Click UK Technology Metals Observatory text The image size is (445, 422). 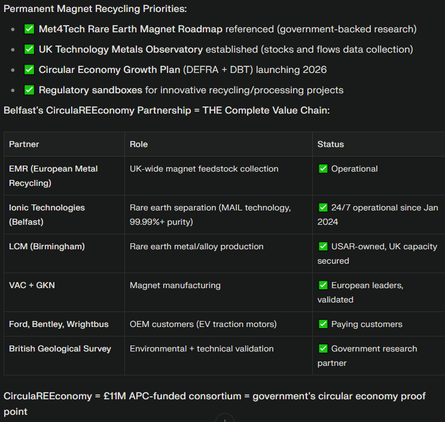[121, 50]
